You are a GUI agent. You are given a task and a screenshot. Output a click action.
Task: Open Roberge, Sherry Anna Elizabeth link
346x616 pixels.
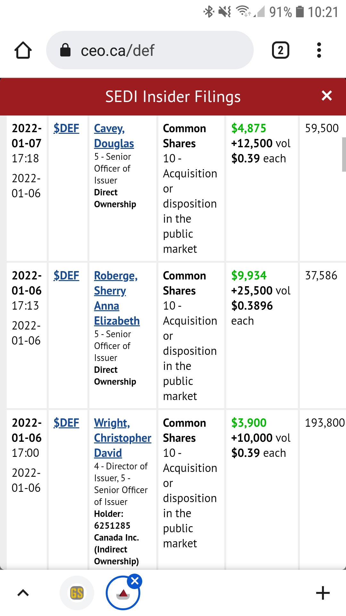pyautogui.click(x=117, y=298)
